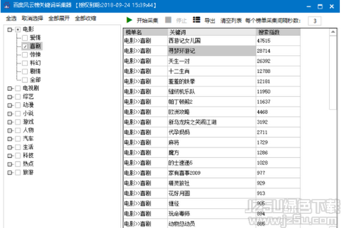Click 取消选择 to deselect all
The height and width of the screenshot is (228, 341).
coord(32,18)
